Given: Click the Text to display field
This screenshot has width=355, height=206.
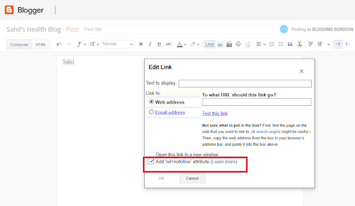Looking at the screenshot, I should (245, 84).
